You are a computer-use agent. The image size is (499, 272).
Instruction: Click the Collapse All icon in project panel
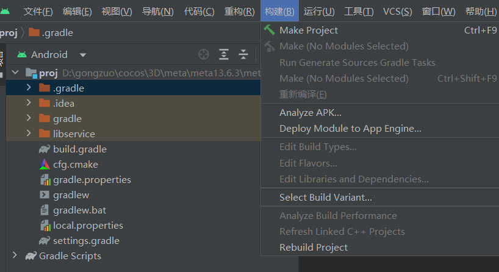pos(243,55)
